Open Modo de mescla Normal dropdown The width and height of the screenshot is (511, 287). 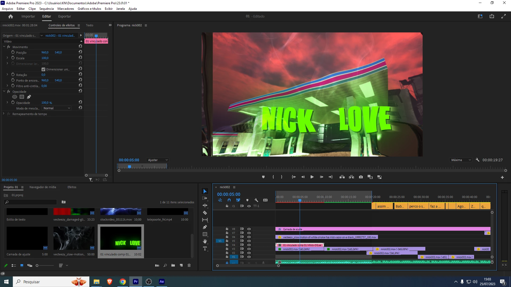click(x=57, y=108)
